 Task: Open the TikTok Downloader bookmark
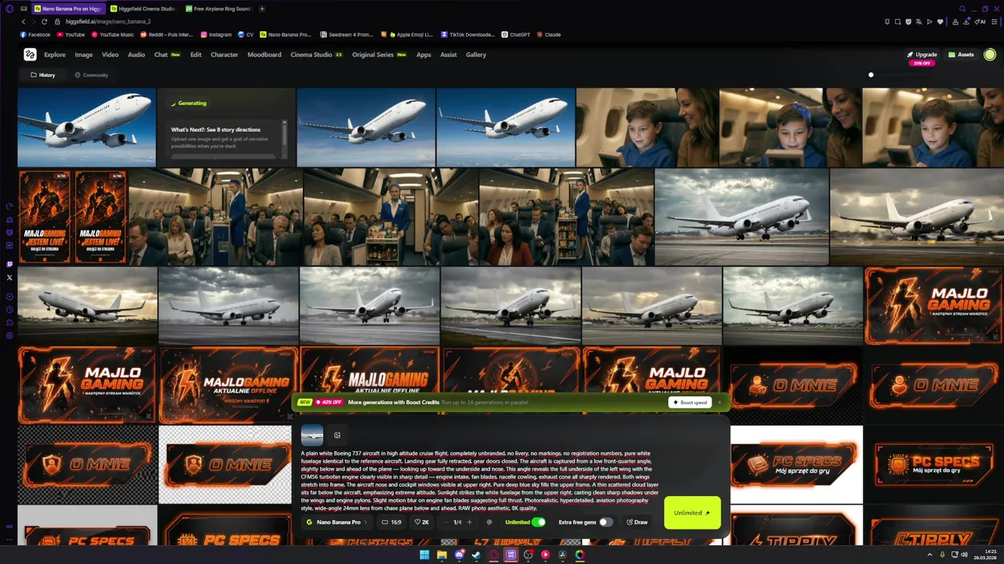pos(467,34)
